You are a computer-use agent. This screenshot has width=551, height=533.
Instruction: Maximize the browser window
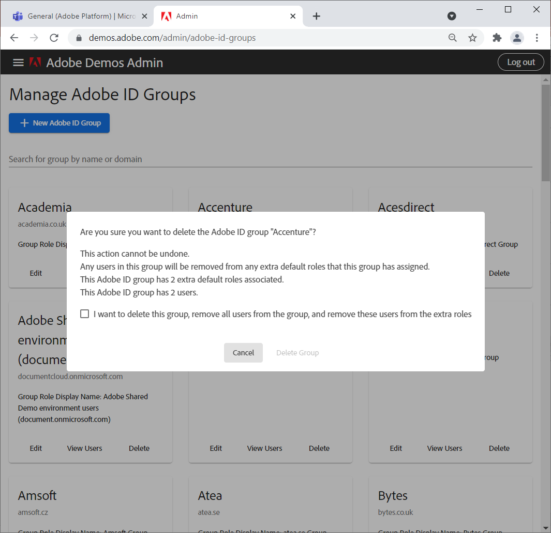point(508,9)
